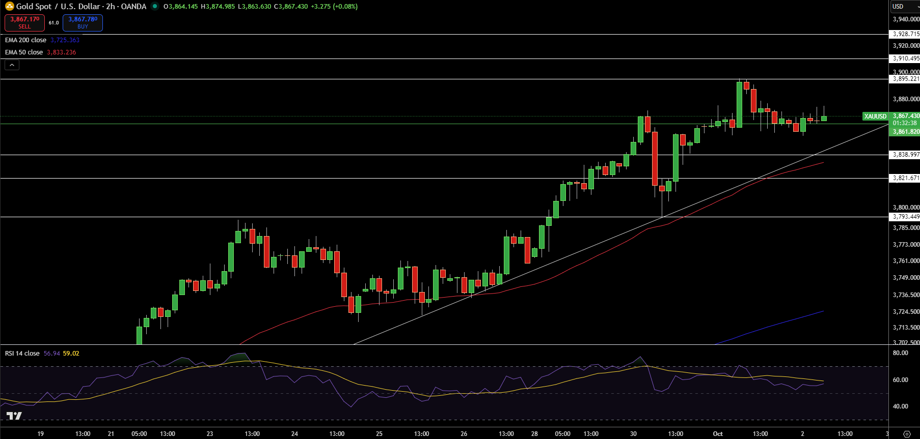Image resolution: width=920 pixels, height=439 pixels.
Task: Select the EMA 50 close indicator legend
Action: [x=24, y=52]
